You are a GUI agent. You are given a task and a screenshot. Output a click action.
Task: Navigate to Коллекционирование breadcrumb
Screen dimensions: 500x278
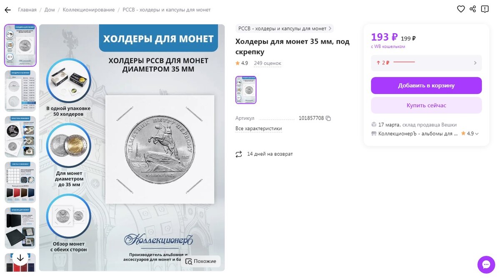[x=88, y=9]
